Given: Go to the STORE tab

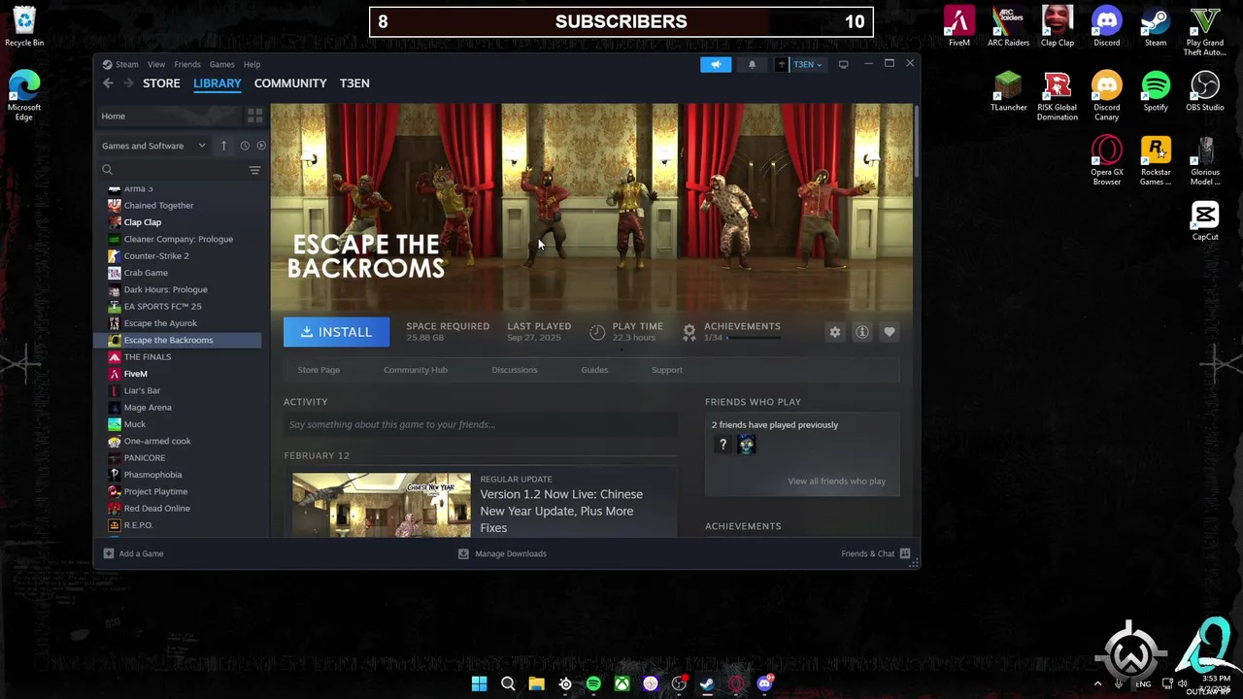Looking at the screenshot, I should pyautogui.click(x=161, y=83).
